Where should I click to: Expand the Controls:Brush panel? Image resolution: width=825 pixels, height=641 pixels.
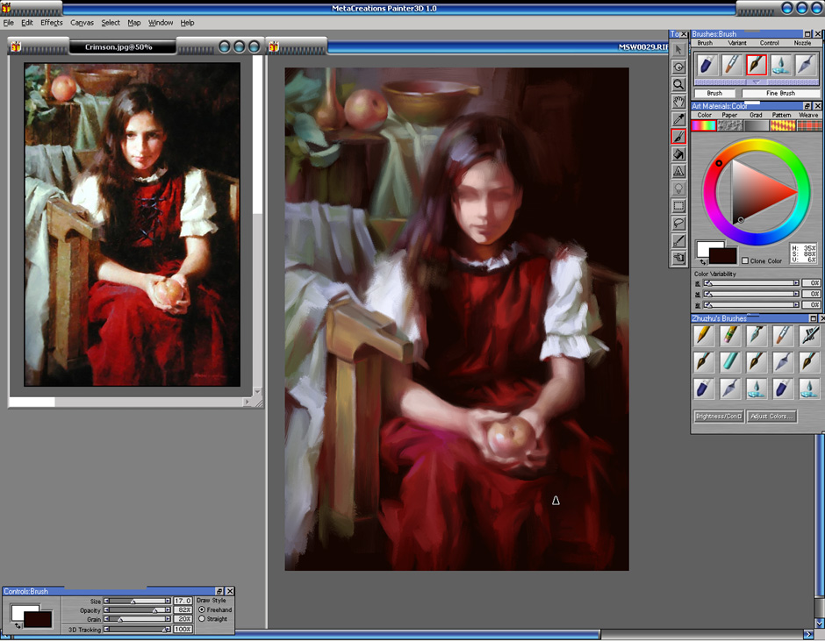coord(219,591)
